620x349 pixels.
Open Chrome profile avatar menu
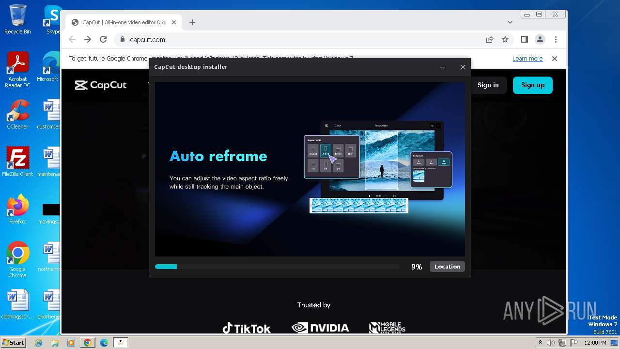[540, 39]
